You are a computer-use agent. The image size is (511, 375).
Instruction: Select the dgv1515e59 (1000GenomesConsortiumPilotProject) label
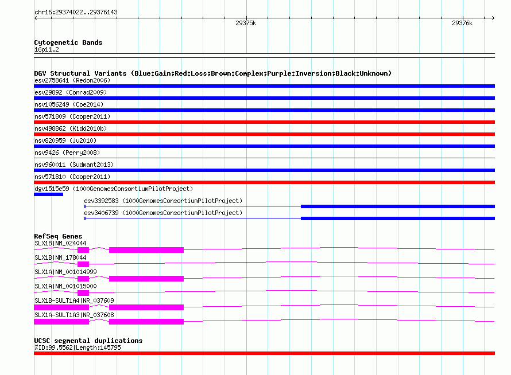tap(114, 189)
